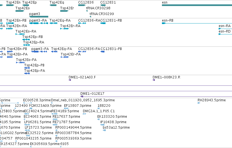Screen dimensions: 232x148
Task: Click transcript Tsp42Eq-RA
Action: 53,23
